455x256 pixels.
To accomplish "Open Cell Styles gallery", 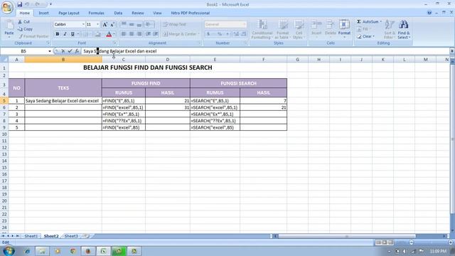I will point(299,29).
